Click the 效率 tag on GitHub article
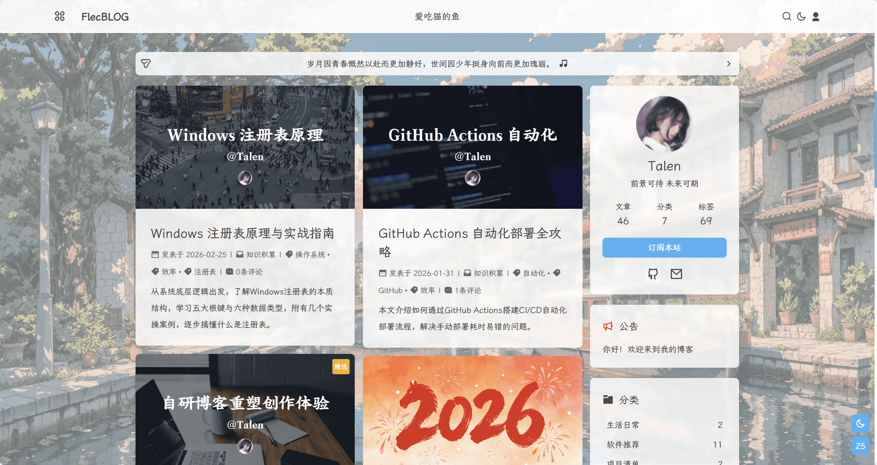Image resolution: width=877 pixels, height=465 pixels. click(x=428, y=290)
